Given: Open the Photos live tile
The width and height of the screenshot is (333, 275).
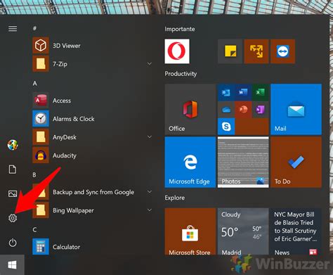Looking at the screenshot, I should tap(243, 162).
